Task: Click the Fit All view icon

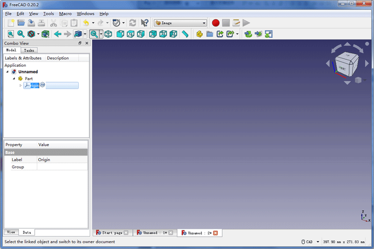Action: (11, 34)
